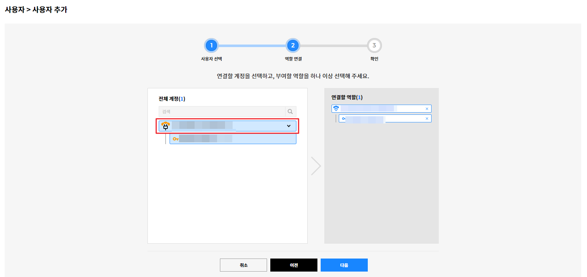
Task: Focus the 검색 input field
Action: click(x=222, y=112)
